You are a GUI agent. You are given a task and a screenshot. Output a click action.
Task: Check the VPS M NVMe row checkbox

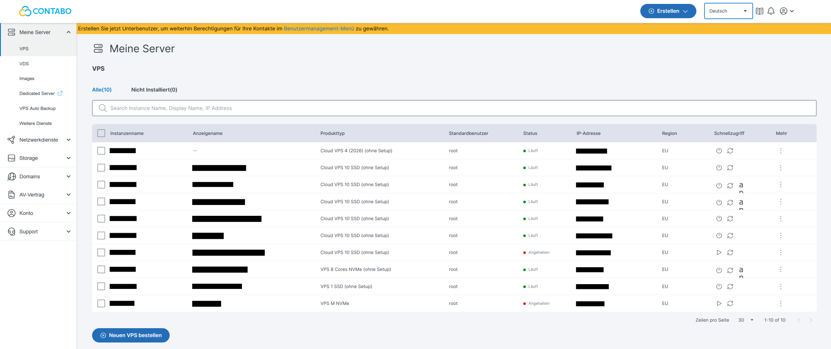[x=101, y=304]
